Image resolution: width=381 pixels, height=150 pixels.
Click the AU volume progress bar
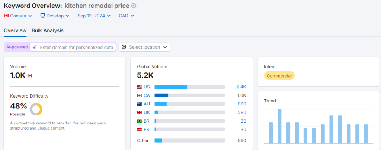click(x=189, y=104)
